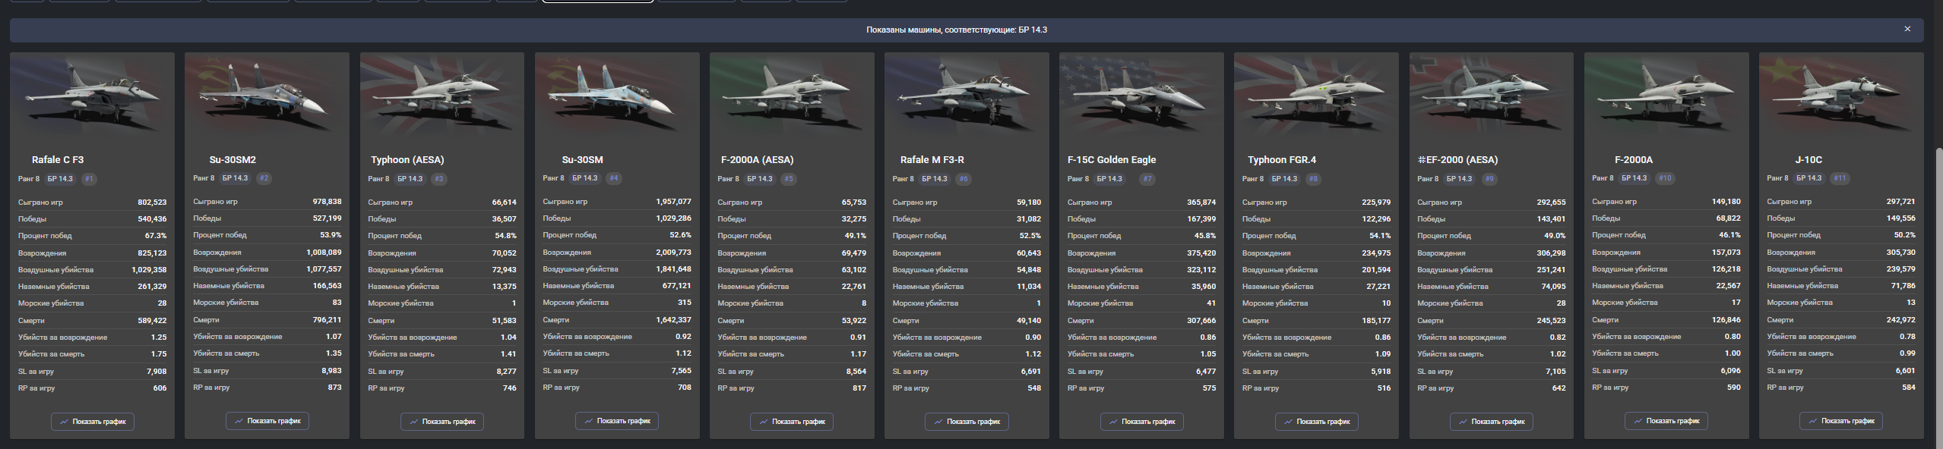Open the Rafale M F3-R aircraft image
The width and height of the screenshot is (1943, 449).
click(x=967, y=96)
